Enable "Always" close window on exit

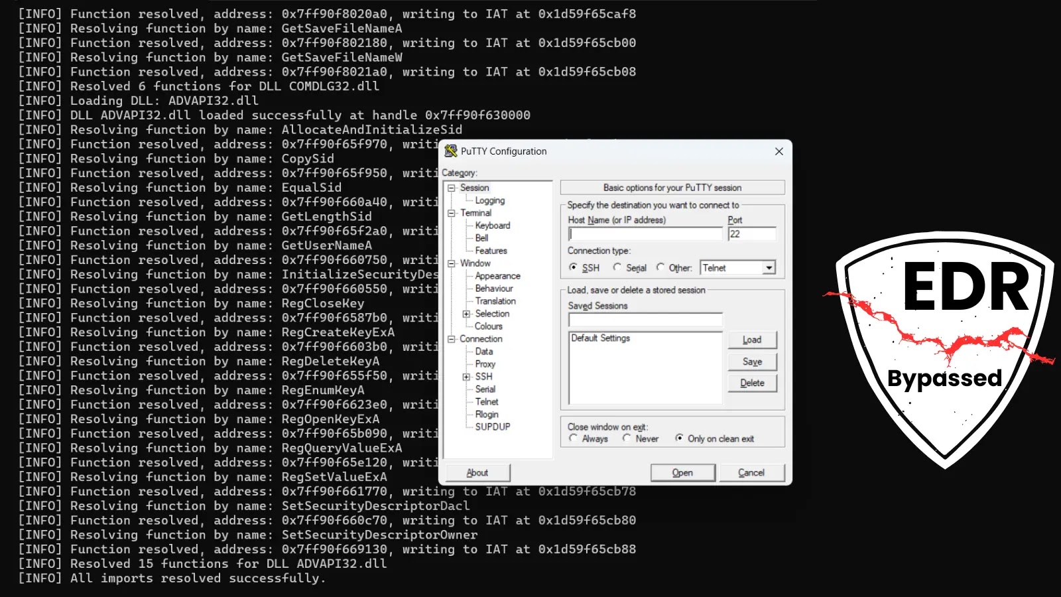(x=574, y=438)
